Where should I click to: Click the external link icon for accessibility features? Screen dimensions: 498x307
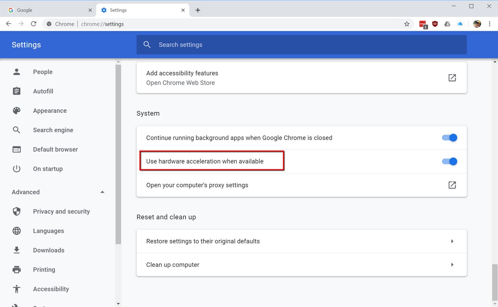pos(452,77)
